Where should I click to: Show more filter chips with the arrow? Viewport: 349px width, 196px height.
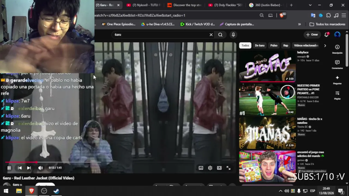(x=325, y=45)
